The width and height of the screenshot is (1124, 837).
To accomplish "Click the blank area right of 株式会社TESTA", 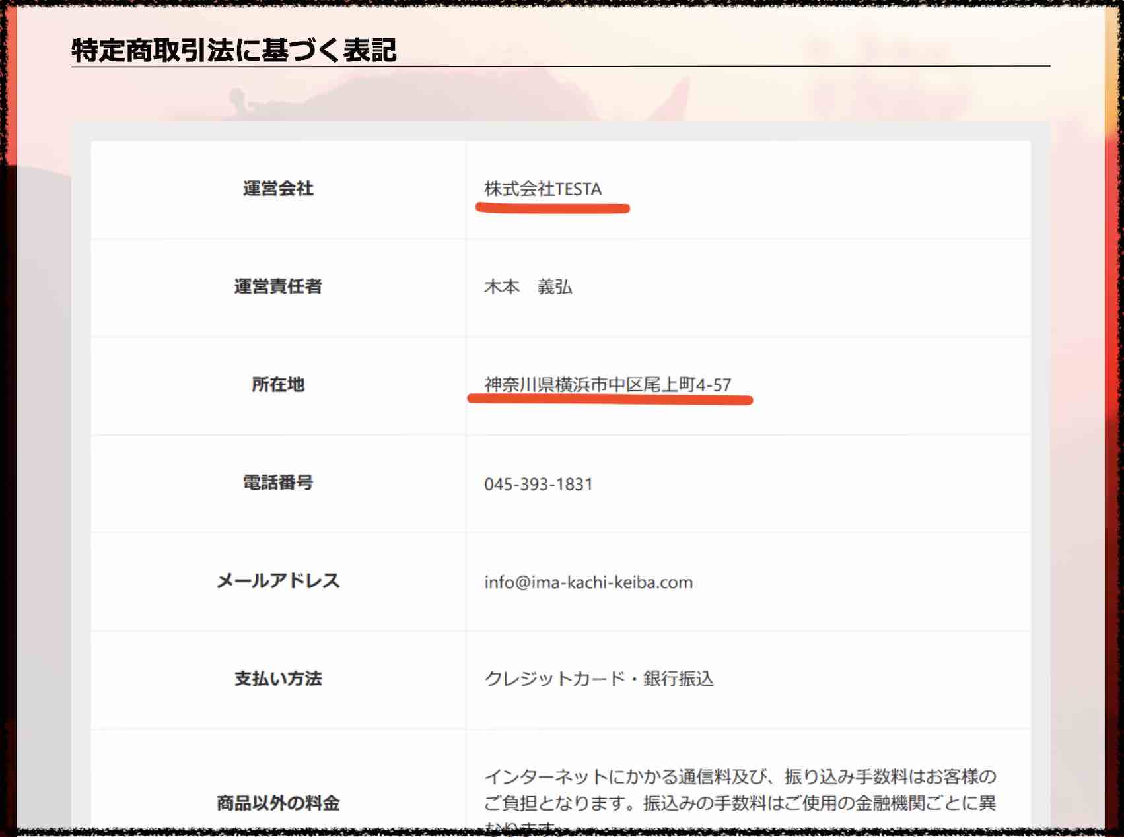I will click(x=825, y=189).
